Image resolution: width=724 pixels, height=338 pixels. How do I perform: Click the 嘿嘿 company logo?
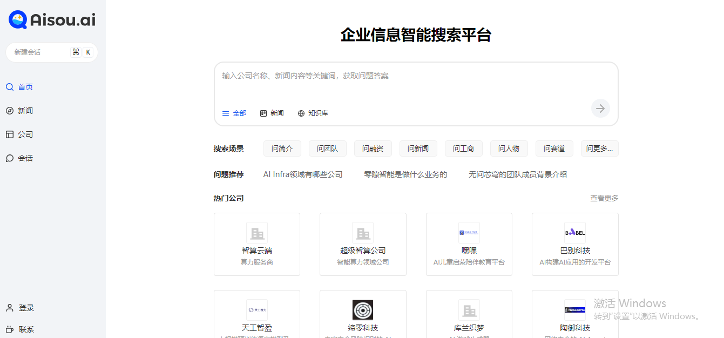point(469,233)
